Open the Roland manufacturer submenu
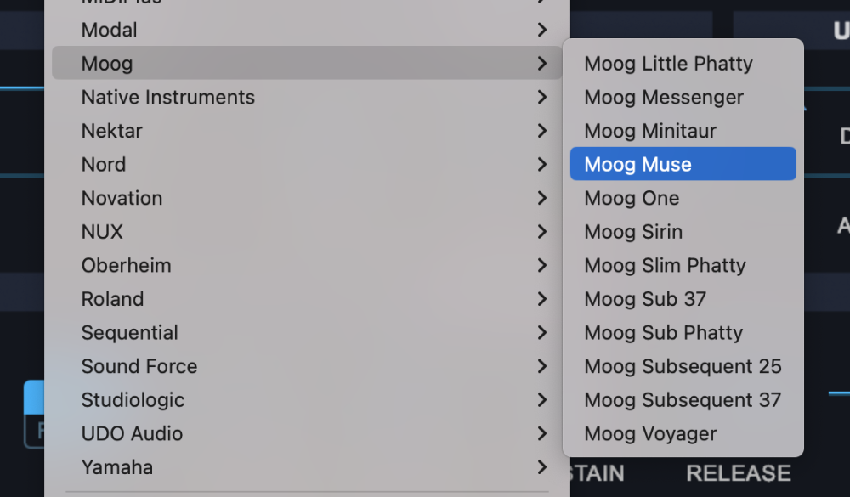850x497 pixels. click(x=113, y=299)
